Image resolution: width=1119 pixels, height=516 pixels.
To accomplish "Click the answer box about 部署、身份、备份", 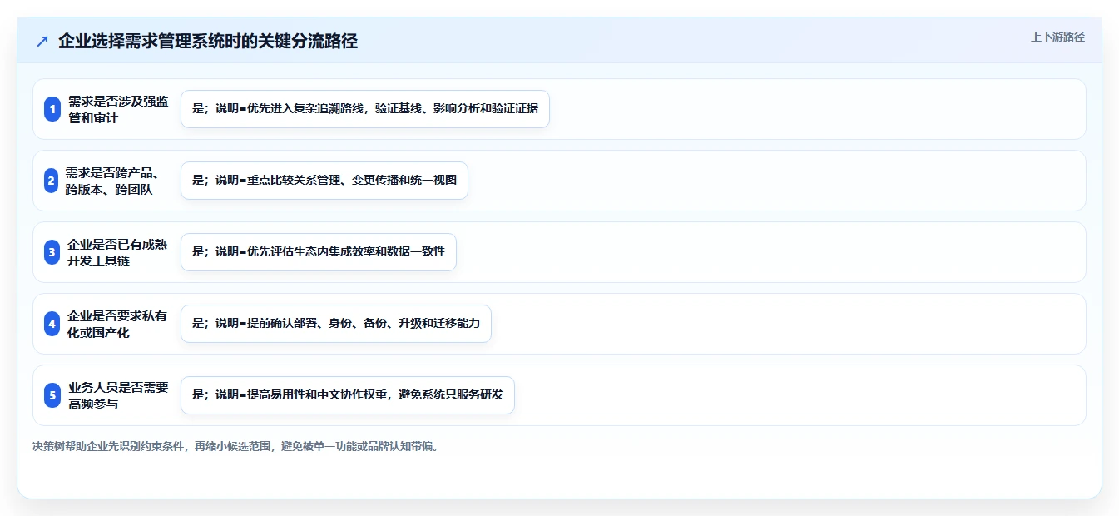I will point(336,324).
